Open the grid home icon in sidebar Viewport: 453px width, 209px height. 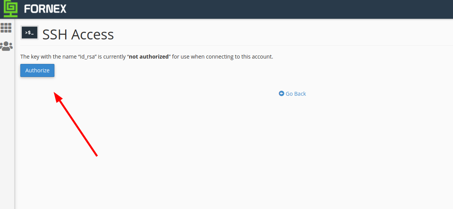pyautogui.click(x=6, y=28)
